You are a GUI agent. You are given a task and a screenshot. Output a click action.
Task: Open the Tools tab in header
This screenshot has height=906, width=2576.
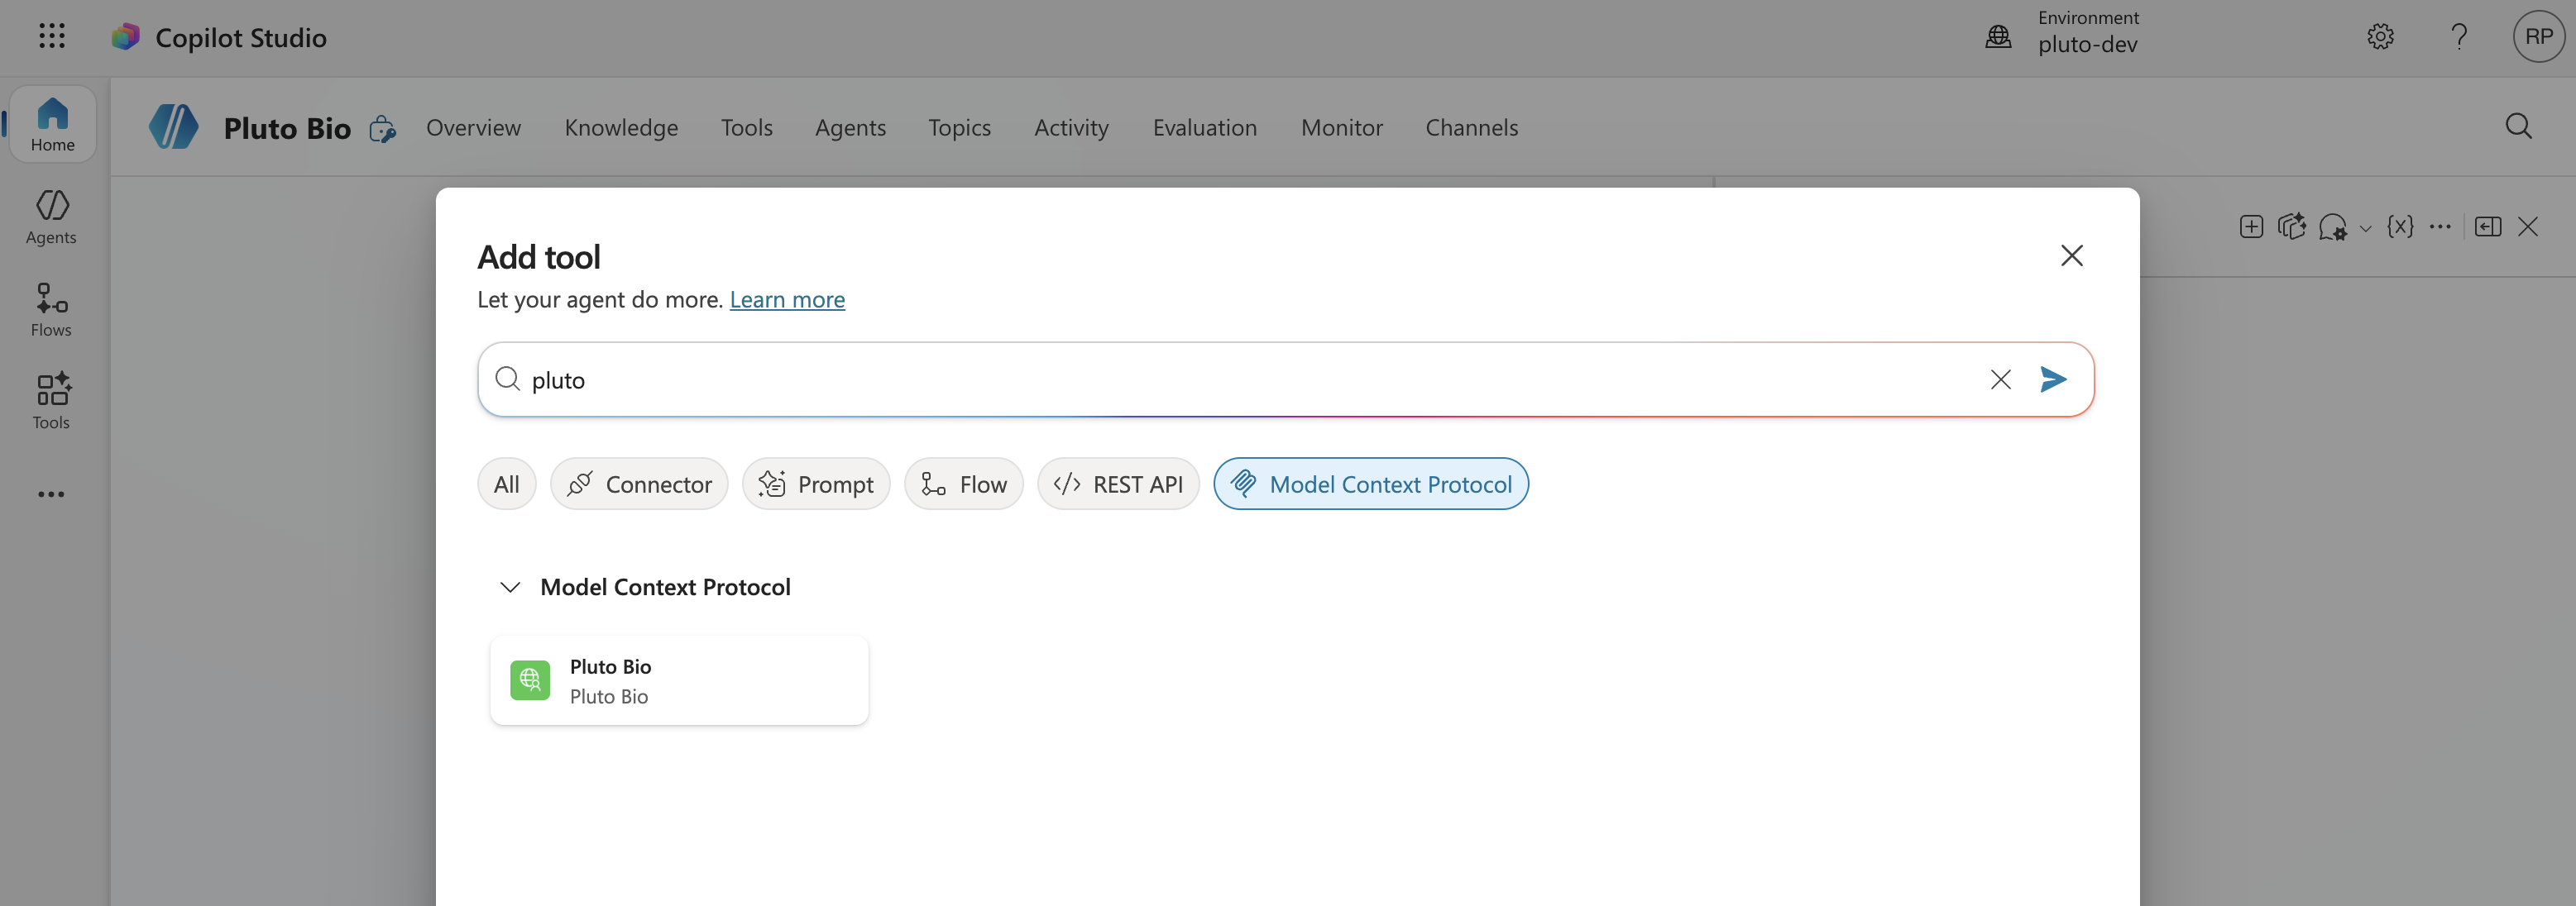point(747,128)
